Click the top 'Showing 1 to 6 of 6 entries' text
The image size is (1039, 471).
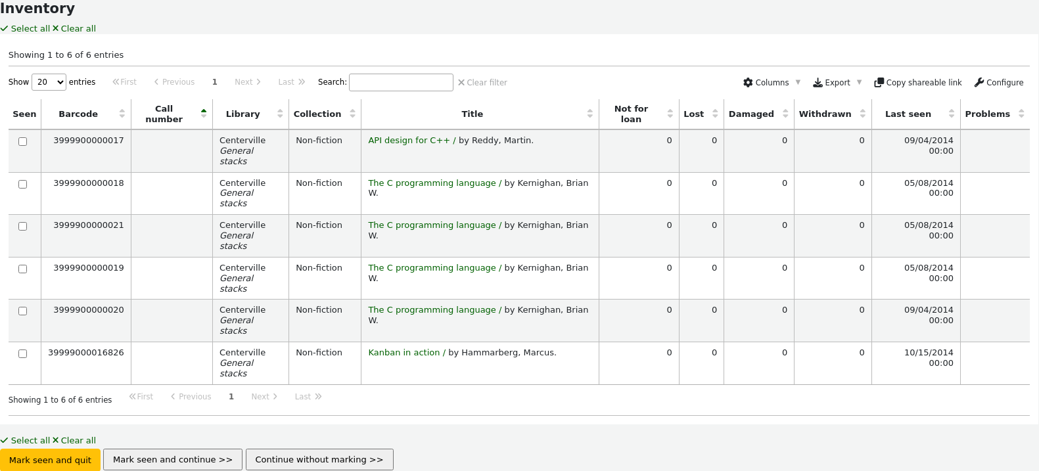(x=66, y=55)
